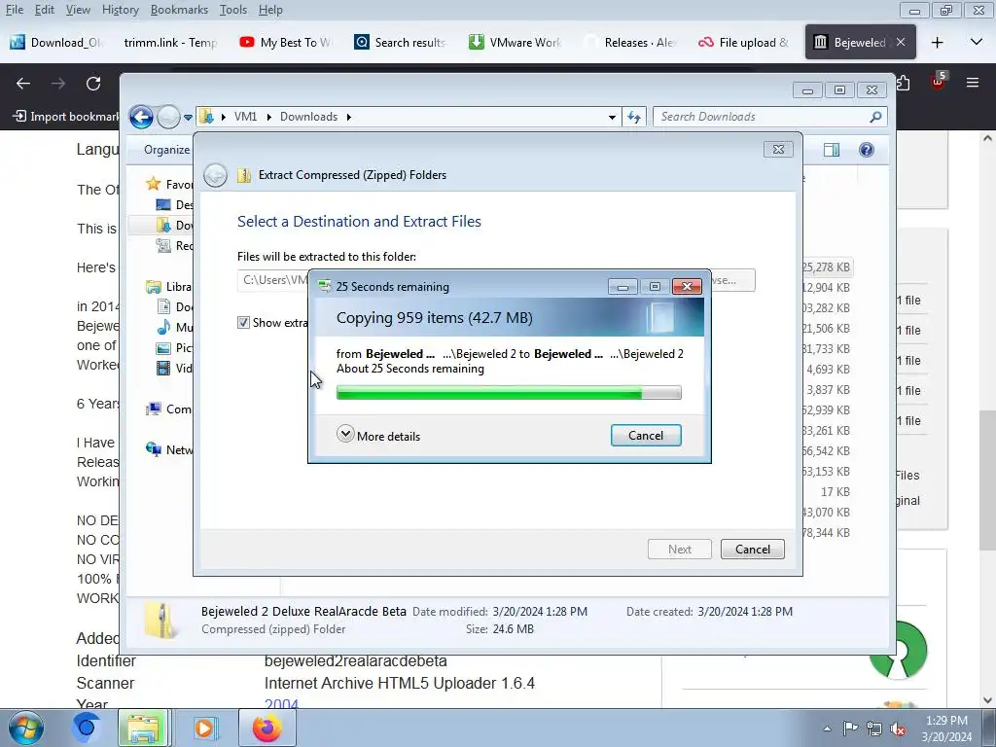Open the Firefox extensions puzzle icon
The width and height of the screenshot is (996, 747).
click(x=904, y=83)
